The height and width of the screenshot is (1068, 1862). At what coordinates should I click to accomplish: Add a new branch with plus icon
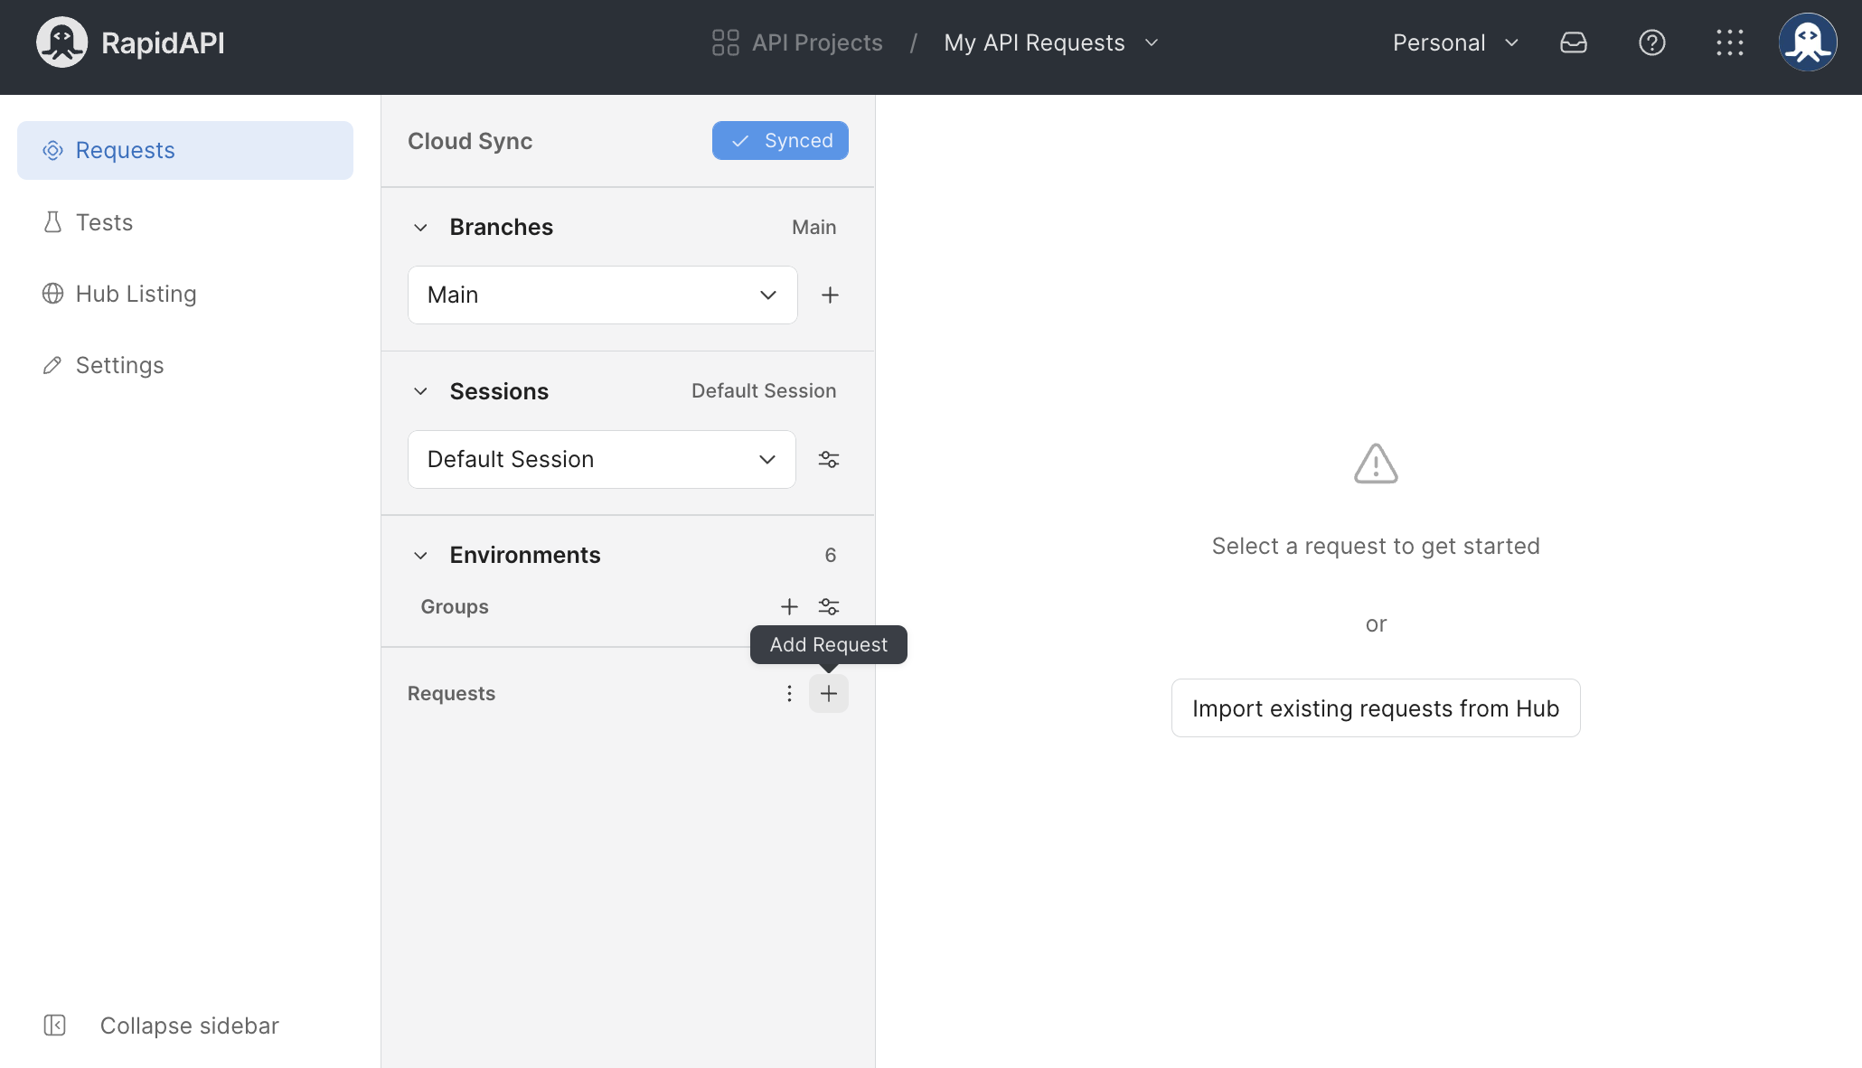830,295
